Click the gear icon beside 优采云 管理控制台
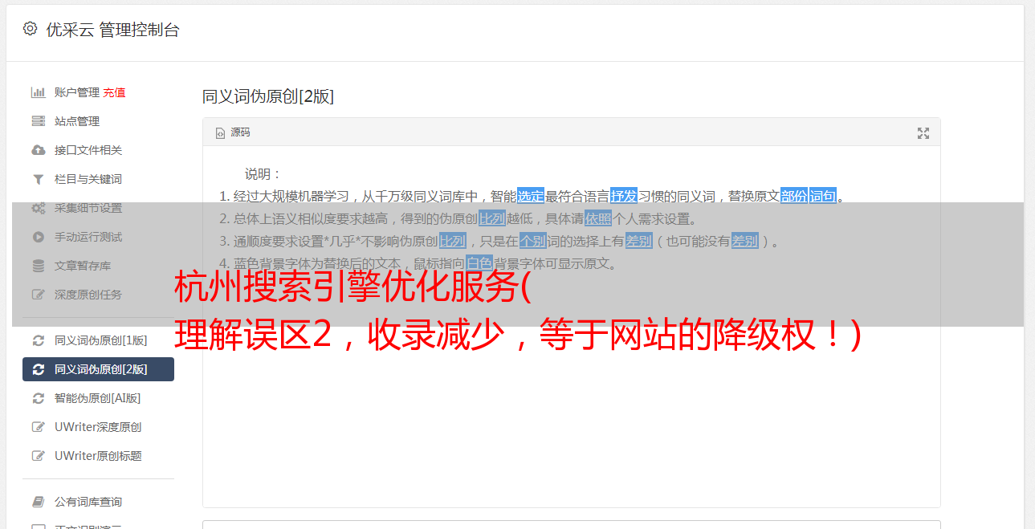The height and width of the screenshot is (529, 1035). (x=30, y=29)
